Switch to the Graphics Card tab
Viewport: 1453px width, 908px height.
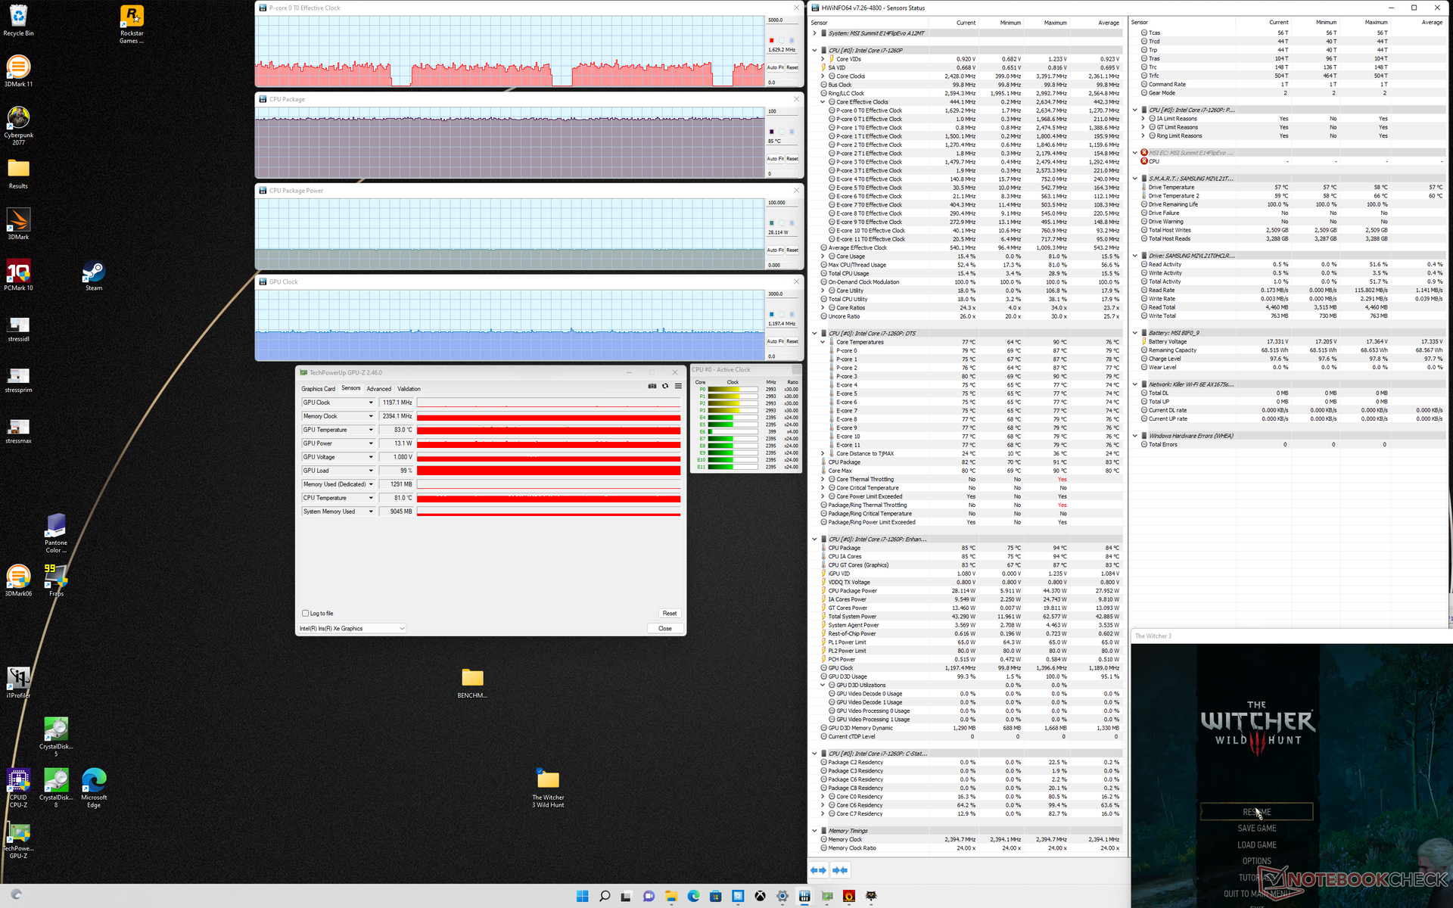click(318, 388)
